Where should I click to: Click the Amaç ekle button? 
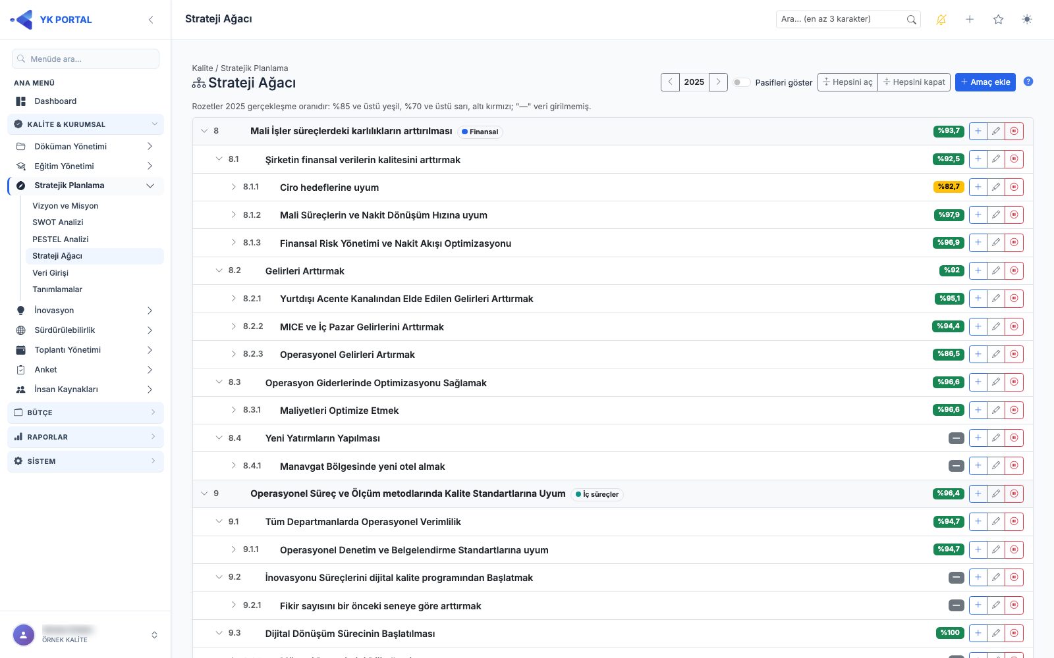(x=985, y=82)
